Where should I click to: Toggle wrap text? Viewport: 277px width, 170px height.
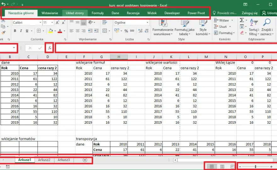(x=105, y=22)
